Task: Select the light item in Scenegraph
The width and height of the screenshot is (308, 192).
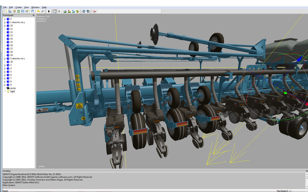Action: pos(12,91)
